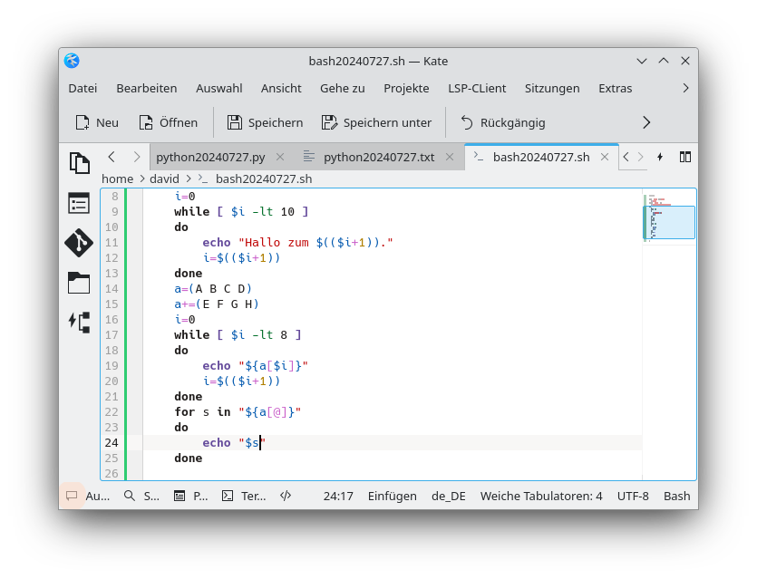Open the LSP symbol outline sidebar icon

(80, 322)
